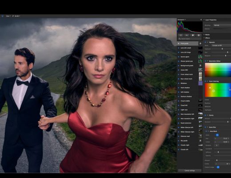Click the fourth icon button below histogram
The width and height of the screenshot is (231, 178).
pyautogui.click(x=199, y=35)
